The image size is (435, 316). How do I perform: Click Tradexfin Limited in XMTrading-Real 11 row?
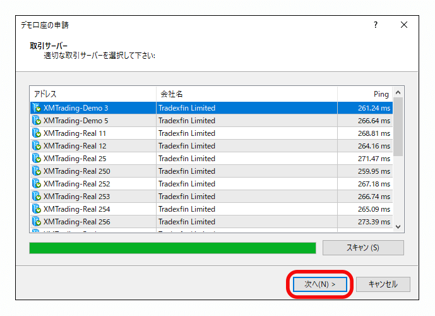187,133
